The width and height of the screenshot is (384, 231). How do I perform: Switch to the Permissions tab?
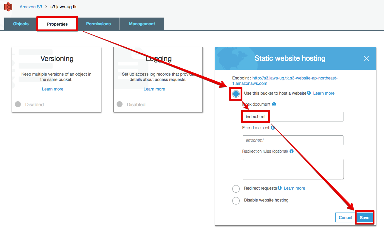[x=98, y=24]
